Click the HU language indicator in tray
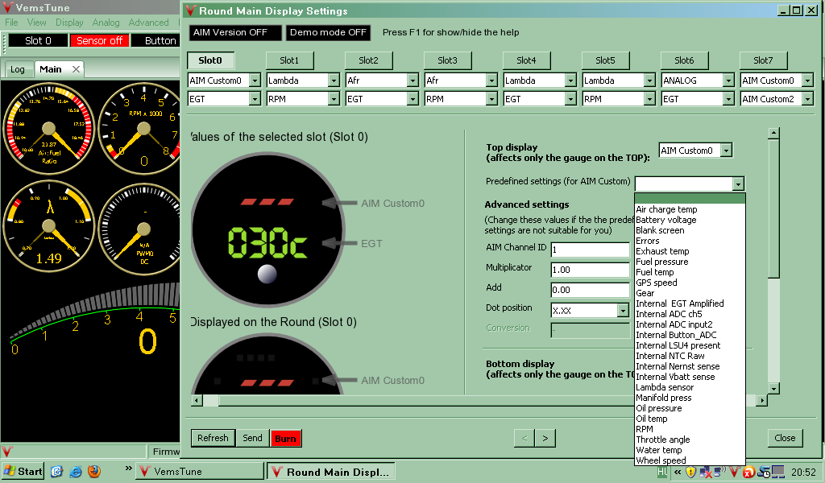Viewport: 825px width, 483px height. pyautogui.click(x=662, y=472)
